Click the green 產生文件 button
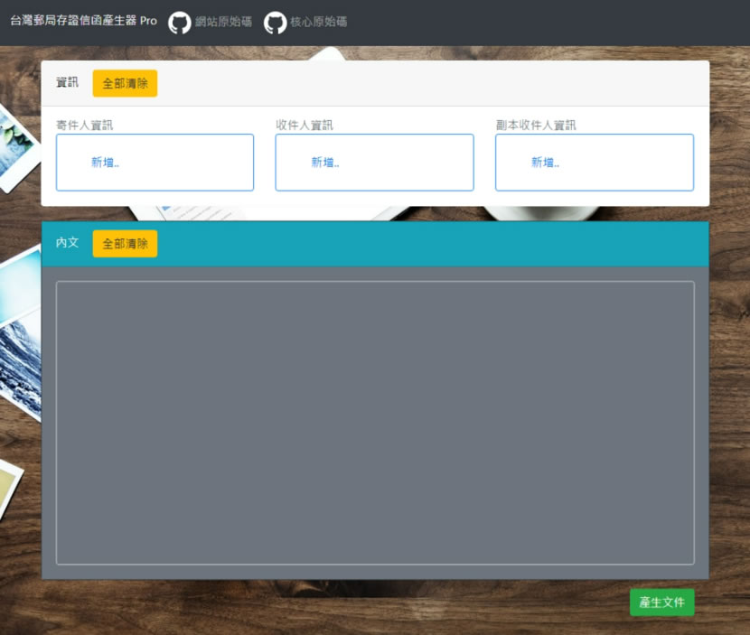Image resolution: width=750 pixels, height=635 pixels. 661,602
